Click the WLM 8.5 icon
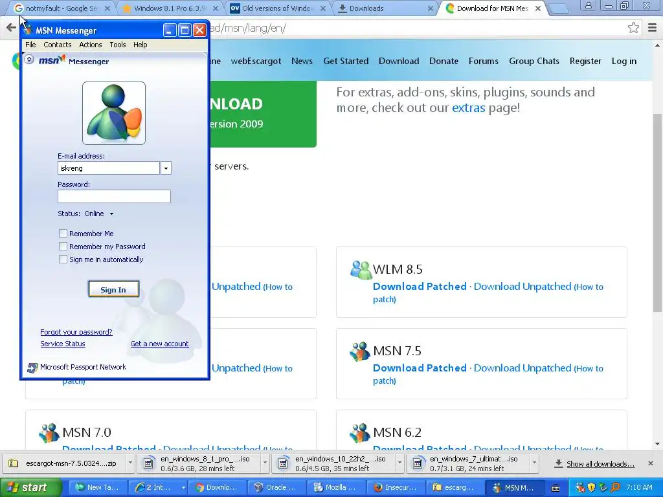Image resolution: width=663 pixels, height=497 pixels. pyautogui.click(x=361, y=270)
